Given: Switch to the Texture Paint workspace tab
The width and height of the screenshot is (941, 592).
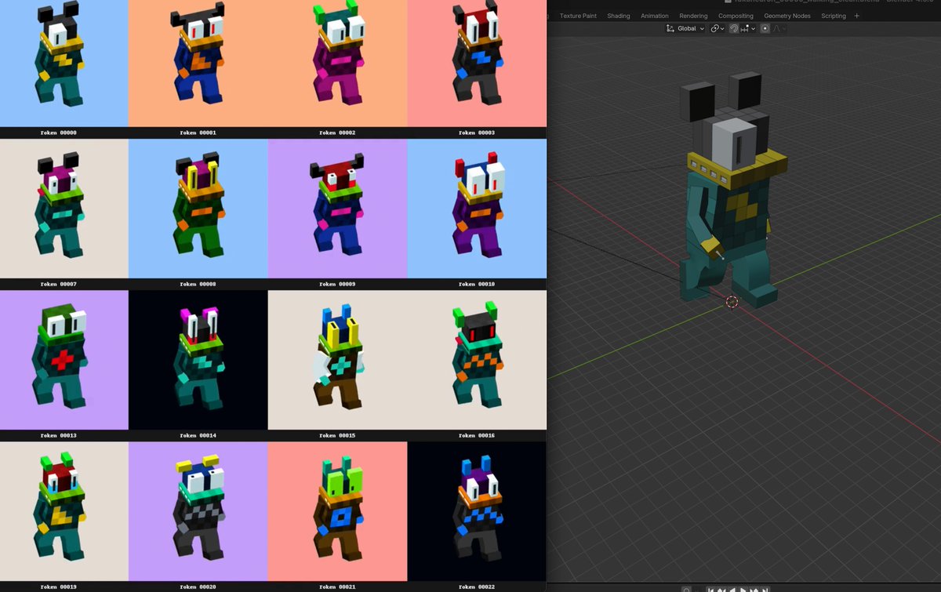Looking at the screenshot, I should tap(579, 16).
